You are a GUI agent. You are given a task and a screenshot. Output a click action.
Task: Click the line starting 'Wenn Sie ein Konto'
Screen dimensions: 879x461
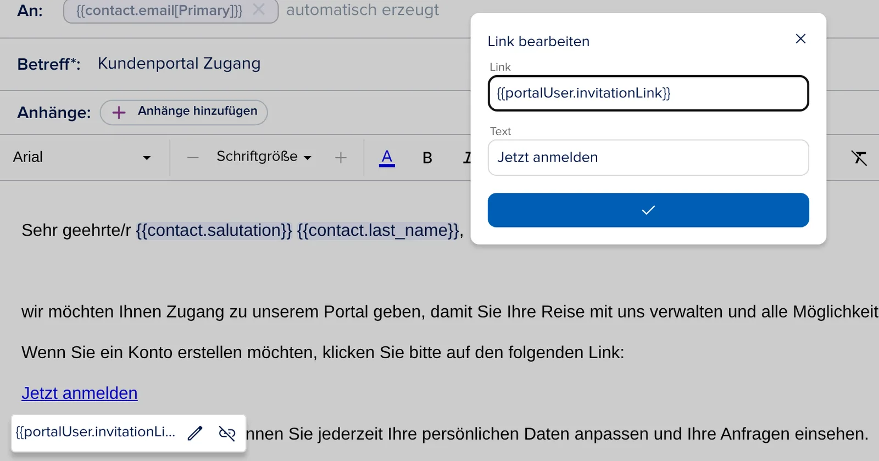(x=323, y=353)
